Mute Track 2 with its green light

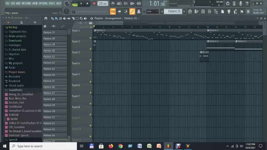90,49
